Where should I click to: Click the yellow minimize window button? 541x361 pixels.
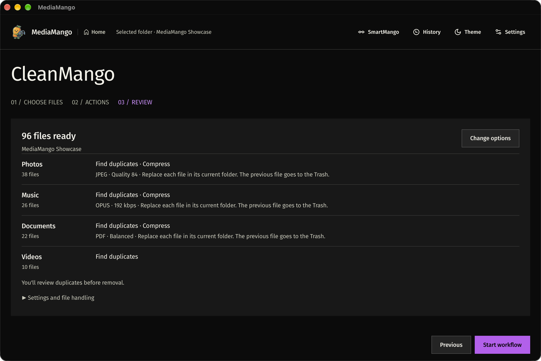click(x=18, y=7)
